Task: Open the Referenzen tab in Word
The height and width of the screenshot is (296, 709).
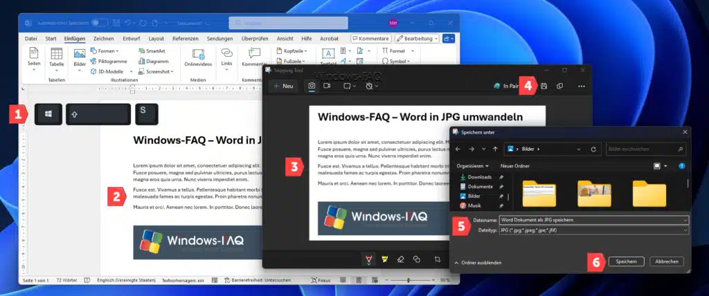Action: pyautogui.click(x=185, y=39)
